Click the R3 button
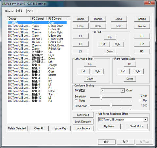This screenshot has height=148, width=157. tap(142, 51)
